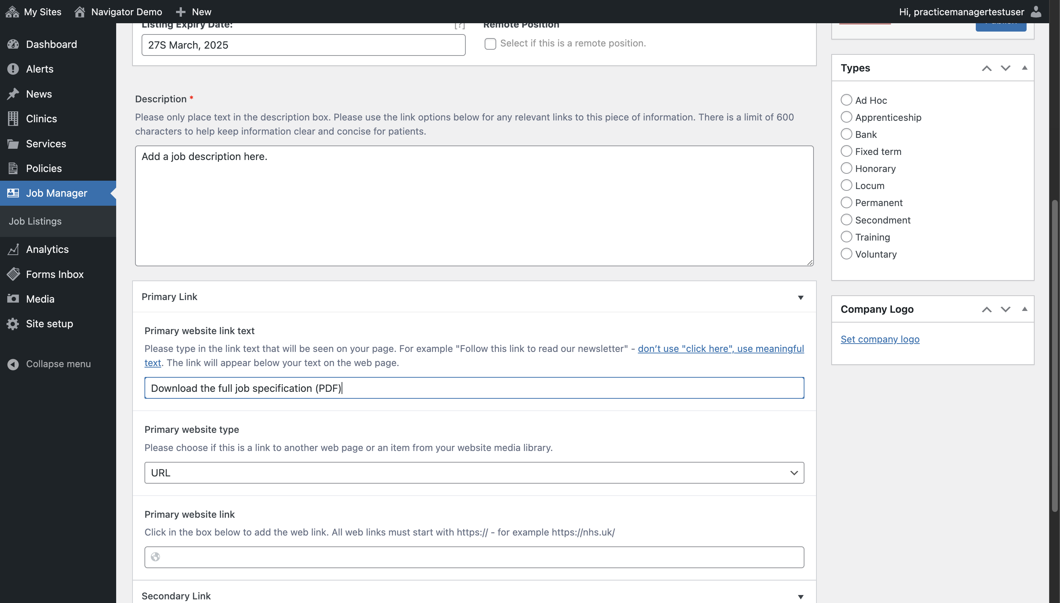The image size is (1060, 603).
Task: Click the Analytics chart icon
Action: click(13, 249)
